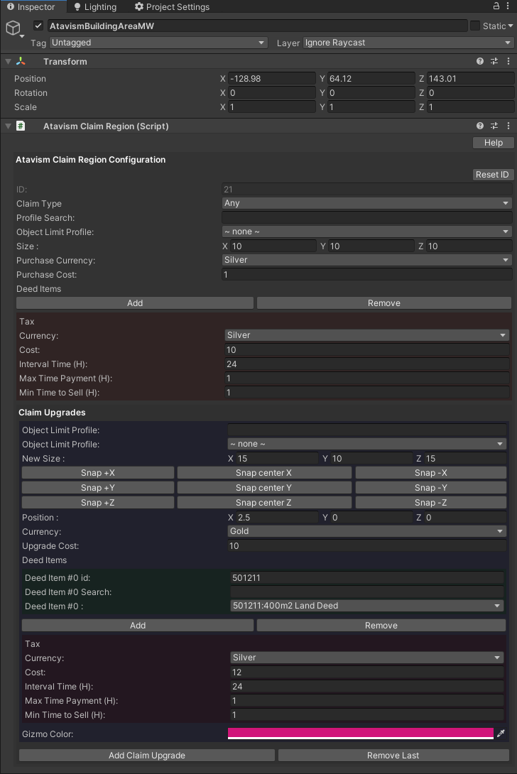Open Atavism Claim Region preset selector icon
The width and height of the screenshot is (517, 774).
[x=494, y=126]
